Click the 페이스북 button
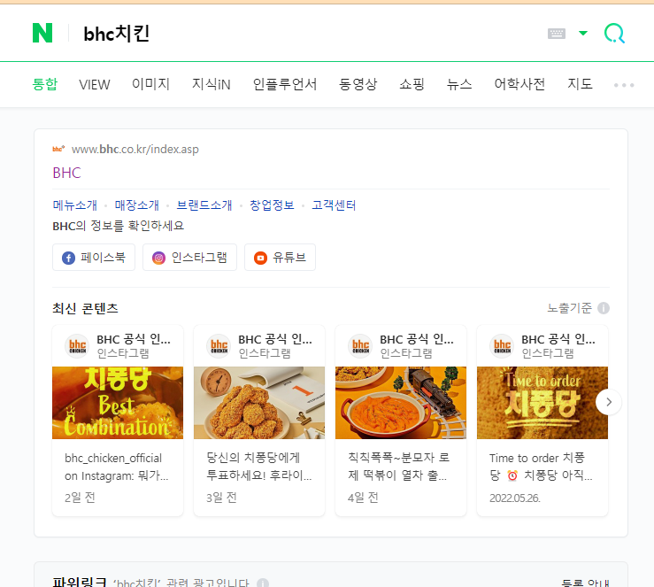The image size is (654, 587). pos(94,258)
